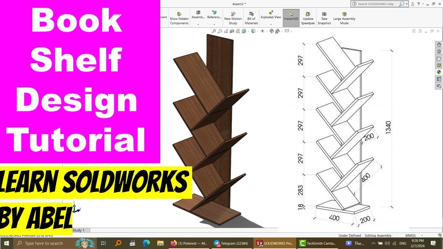The width and height of the screenshot is (443, 249).
Task: Click the search magnifier in help box
Action: pos(401,4)
